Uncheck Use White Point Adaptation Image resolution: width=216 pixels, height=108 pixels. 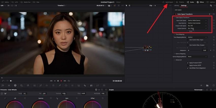click(188, 68)
